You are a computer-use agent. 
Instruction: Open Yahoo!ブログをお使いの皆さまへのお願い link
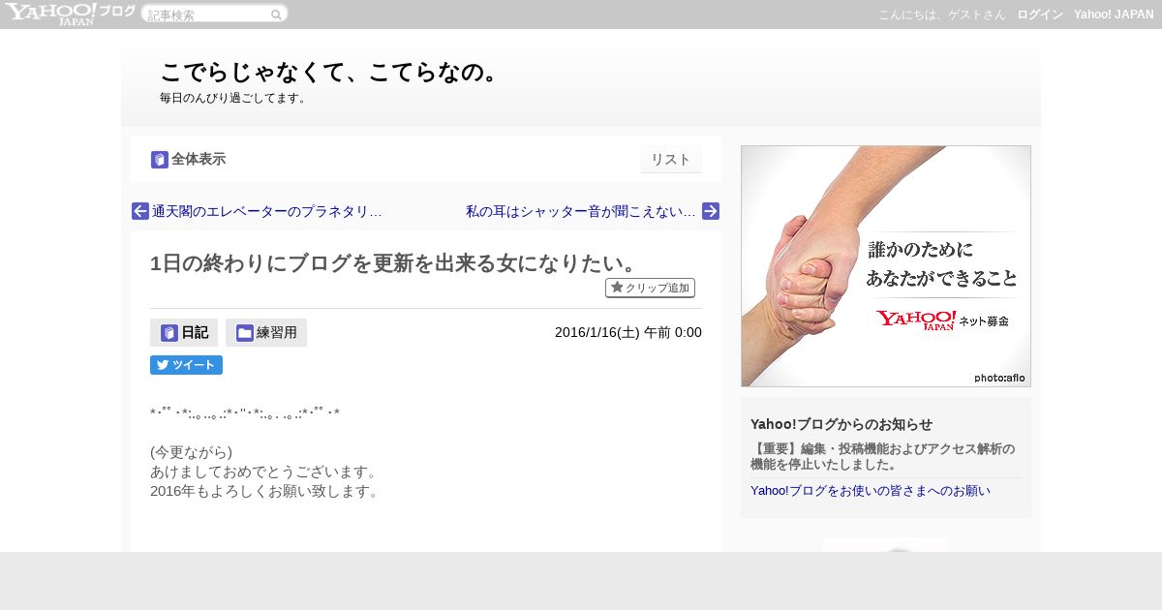[871, 490]
